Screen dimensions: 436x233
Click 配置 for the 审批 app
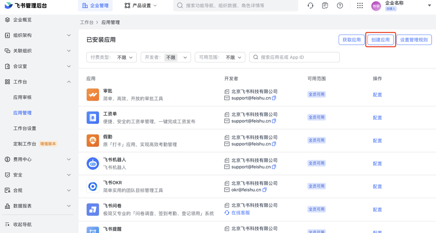tap(378, 95)
